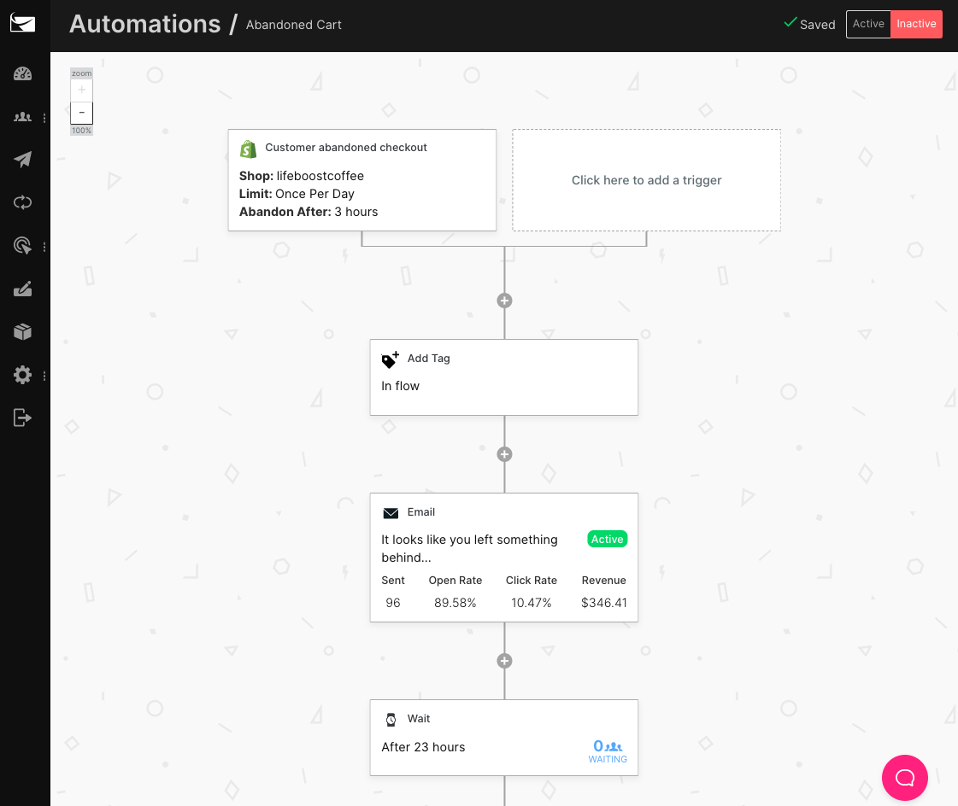This screenshot has width=958, height=806.
Task: Click the 100% zoom level label
Action: (81, 131)
